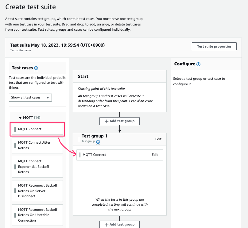Select the highlighted MQTT Connect test case
This screenshot has width=248, height=228.
click(37, 129)
